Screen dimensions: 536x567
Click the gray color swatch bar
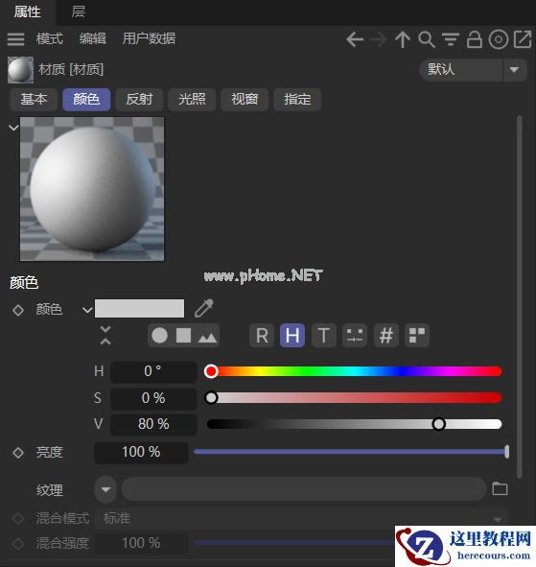[x=139, y=308]
